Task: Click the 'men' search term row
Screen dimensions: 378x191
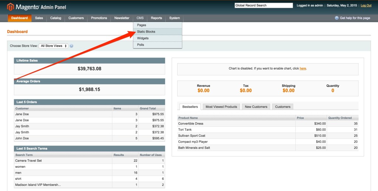Action: [x=89, y=173]
